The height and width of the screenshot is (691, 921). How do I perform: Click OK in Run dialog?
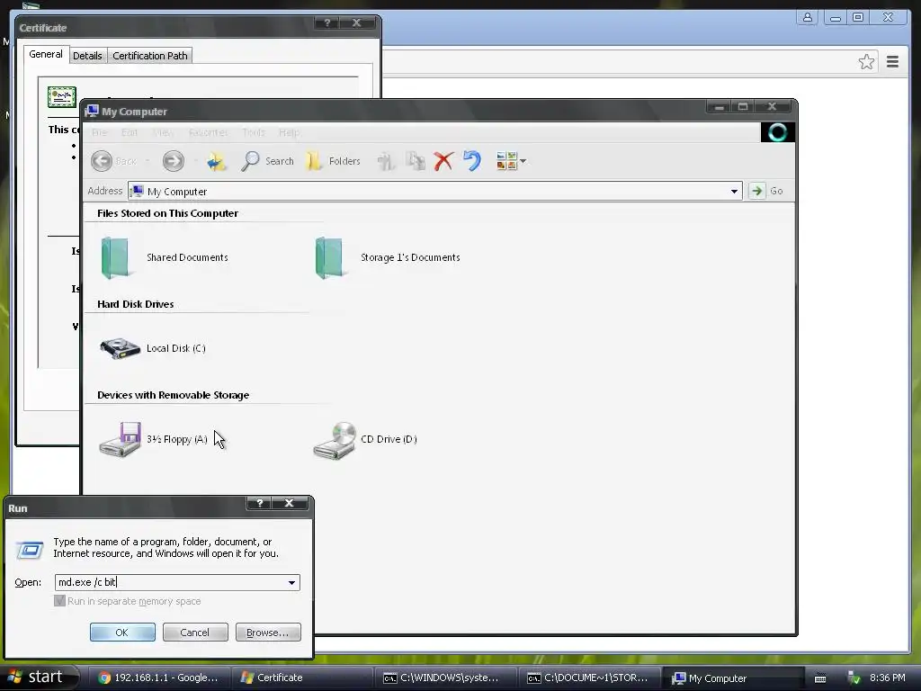[122, 633]
